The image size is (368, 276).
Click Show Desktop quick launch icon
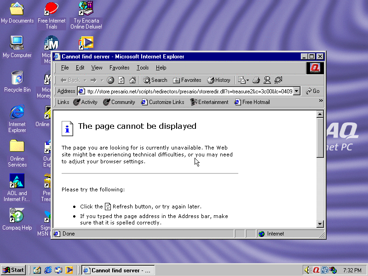[x=37, y=270]
